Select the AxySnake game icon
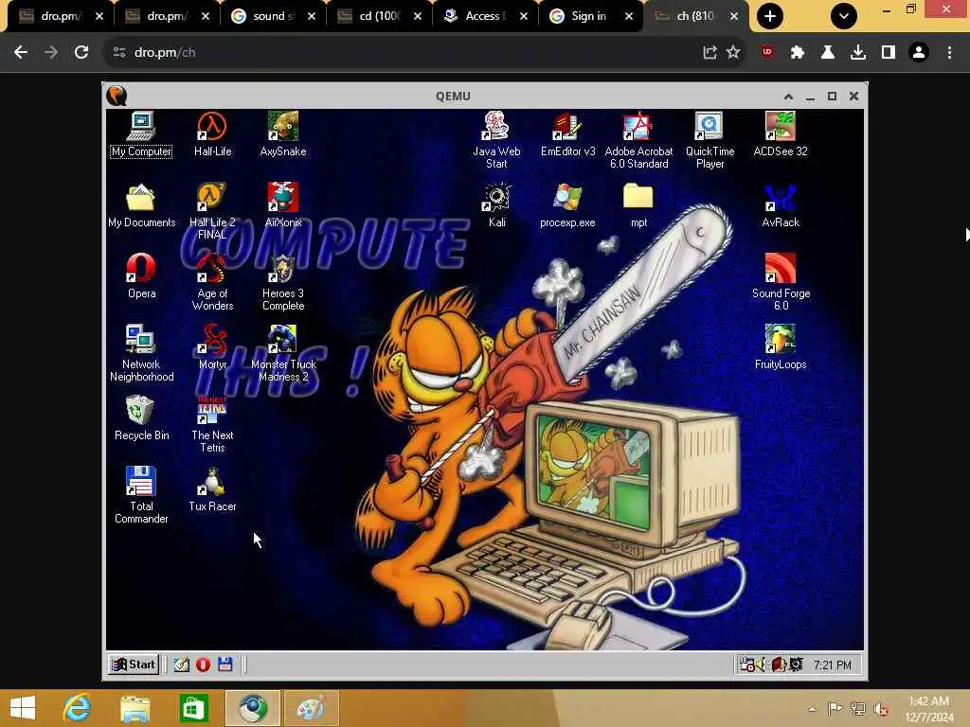 282,134
